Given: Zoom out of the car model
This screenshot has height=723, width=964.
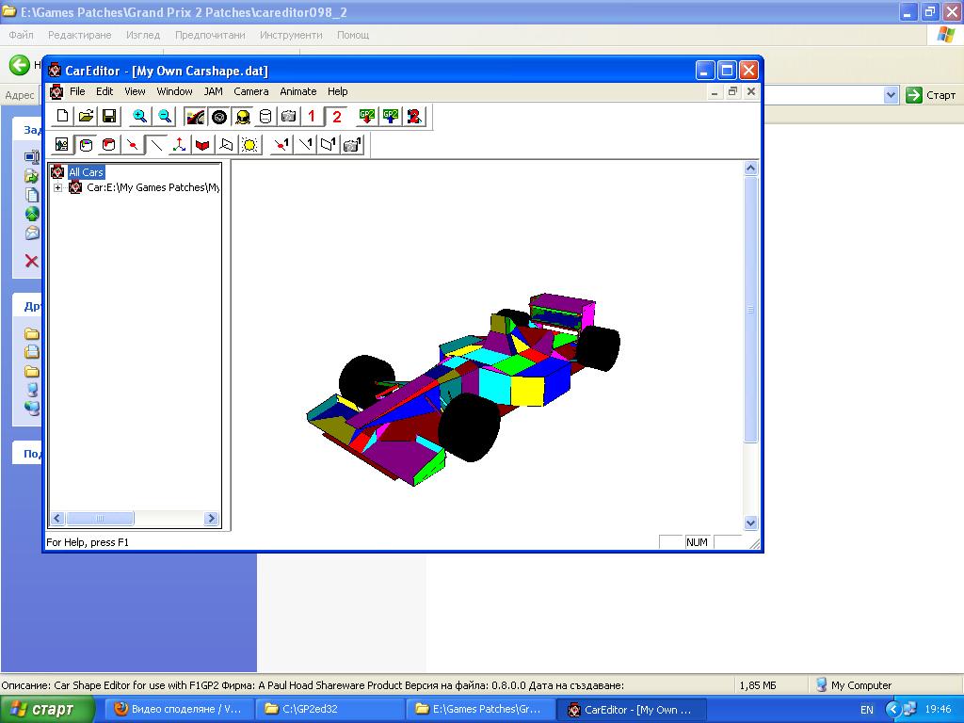Looking at the screenshot, I should tap(165, 116).
